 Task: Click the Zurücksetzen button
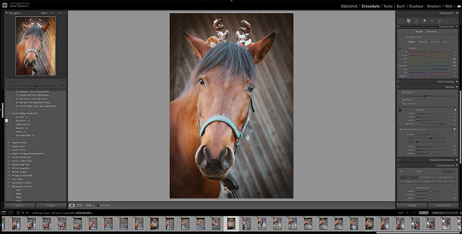443,205
